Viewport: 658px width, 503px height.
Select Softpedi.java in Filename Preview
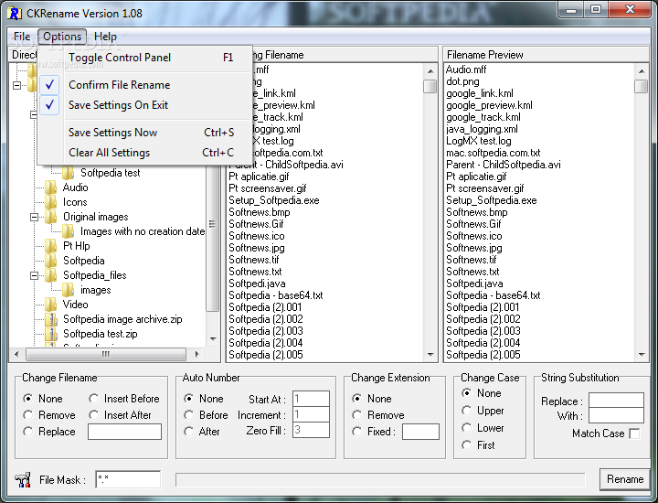point(474,284)
